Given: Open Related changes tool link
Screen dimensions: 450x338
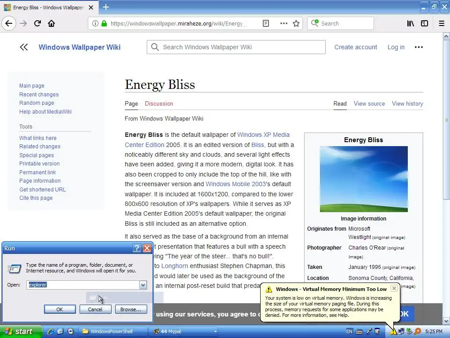Looking at the screenshot, I should [x=40, y=146].
